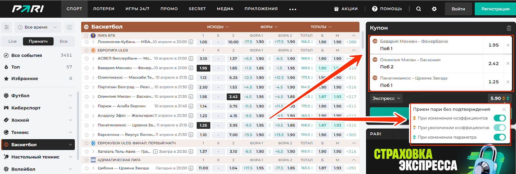The image size is (516, 174).
Task: Click the Регистрация button
Action: [495, 9]
